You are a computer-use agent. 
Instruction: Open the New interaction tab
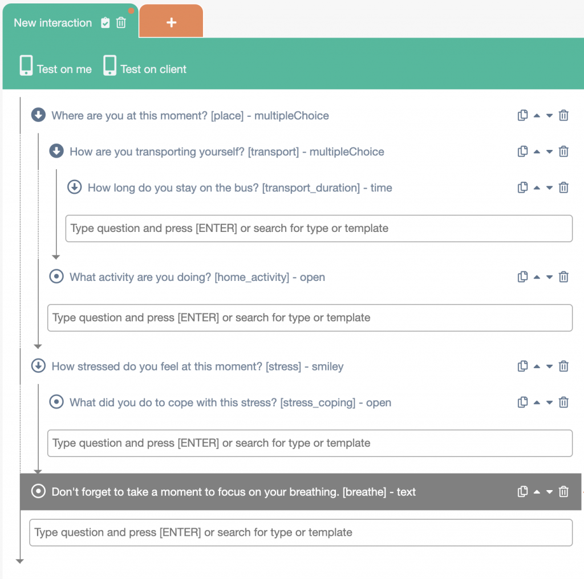(x=52, y=23)
